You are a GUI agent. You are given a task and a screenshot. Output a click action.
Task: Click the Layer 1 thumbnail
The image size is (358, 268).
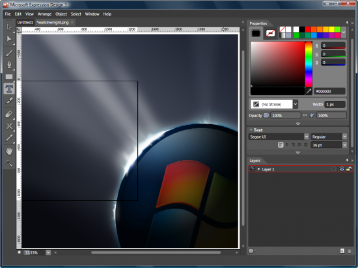pos(253,168)
